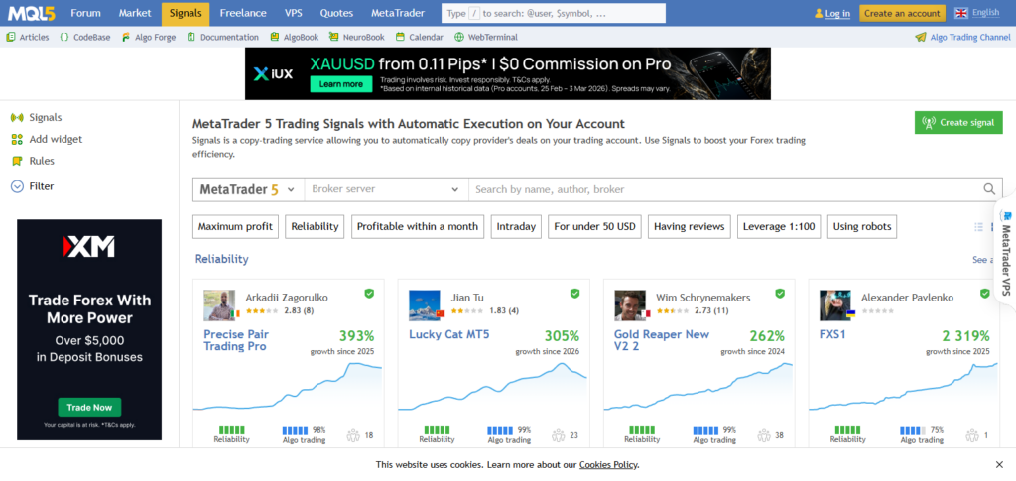Click Alexander Pavlenko's avatar
The height and width of the screenshot is (481, 1016).
835,304
